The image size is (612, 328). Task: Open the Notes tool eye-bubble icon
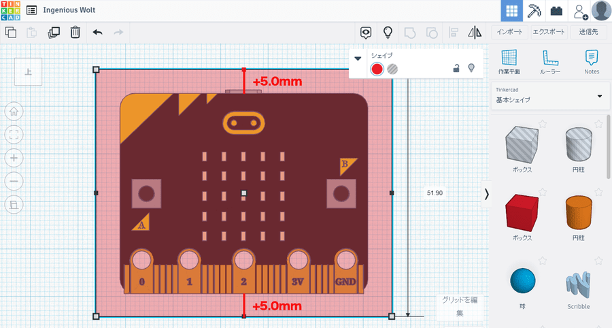366,33
